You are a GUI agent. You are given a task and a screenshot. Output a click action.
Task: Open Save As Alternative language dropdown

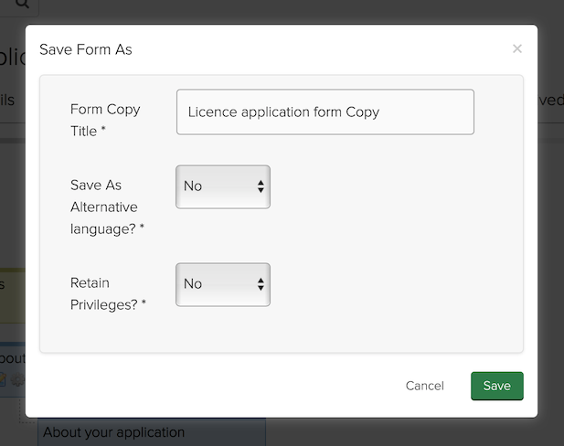point(222,186)
